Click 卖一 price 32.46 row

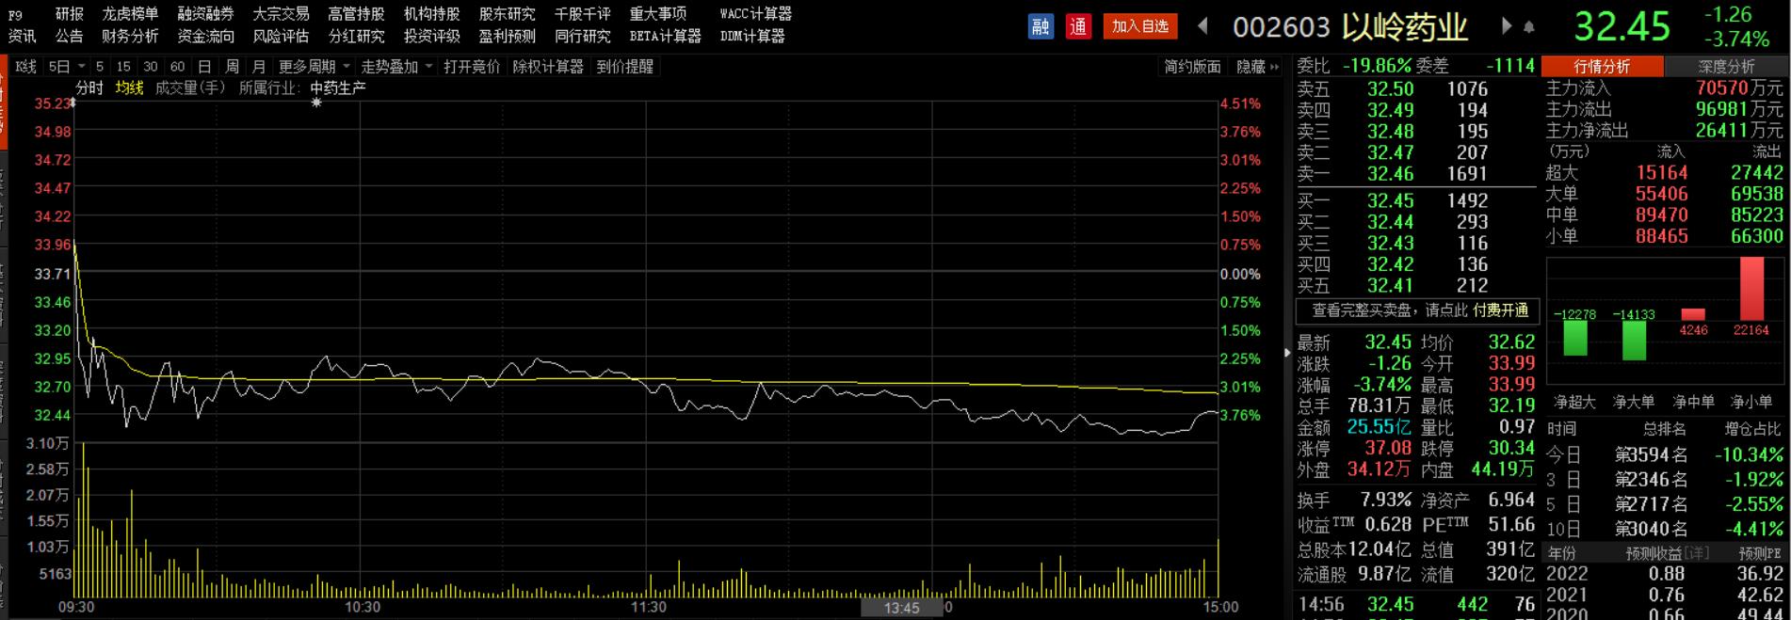pyautogui.click(x=1416, y=174)
